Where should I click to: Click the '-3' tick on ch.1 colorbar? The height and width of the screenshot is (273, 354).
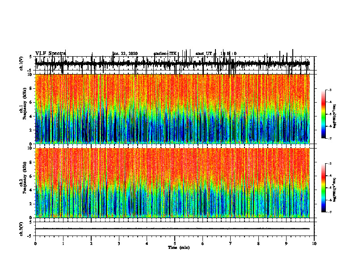(x=330, y=90)
